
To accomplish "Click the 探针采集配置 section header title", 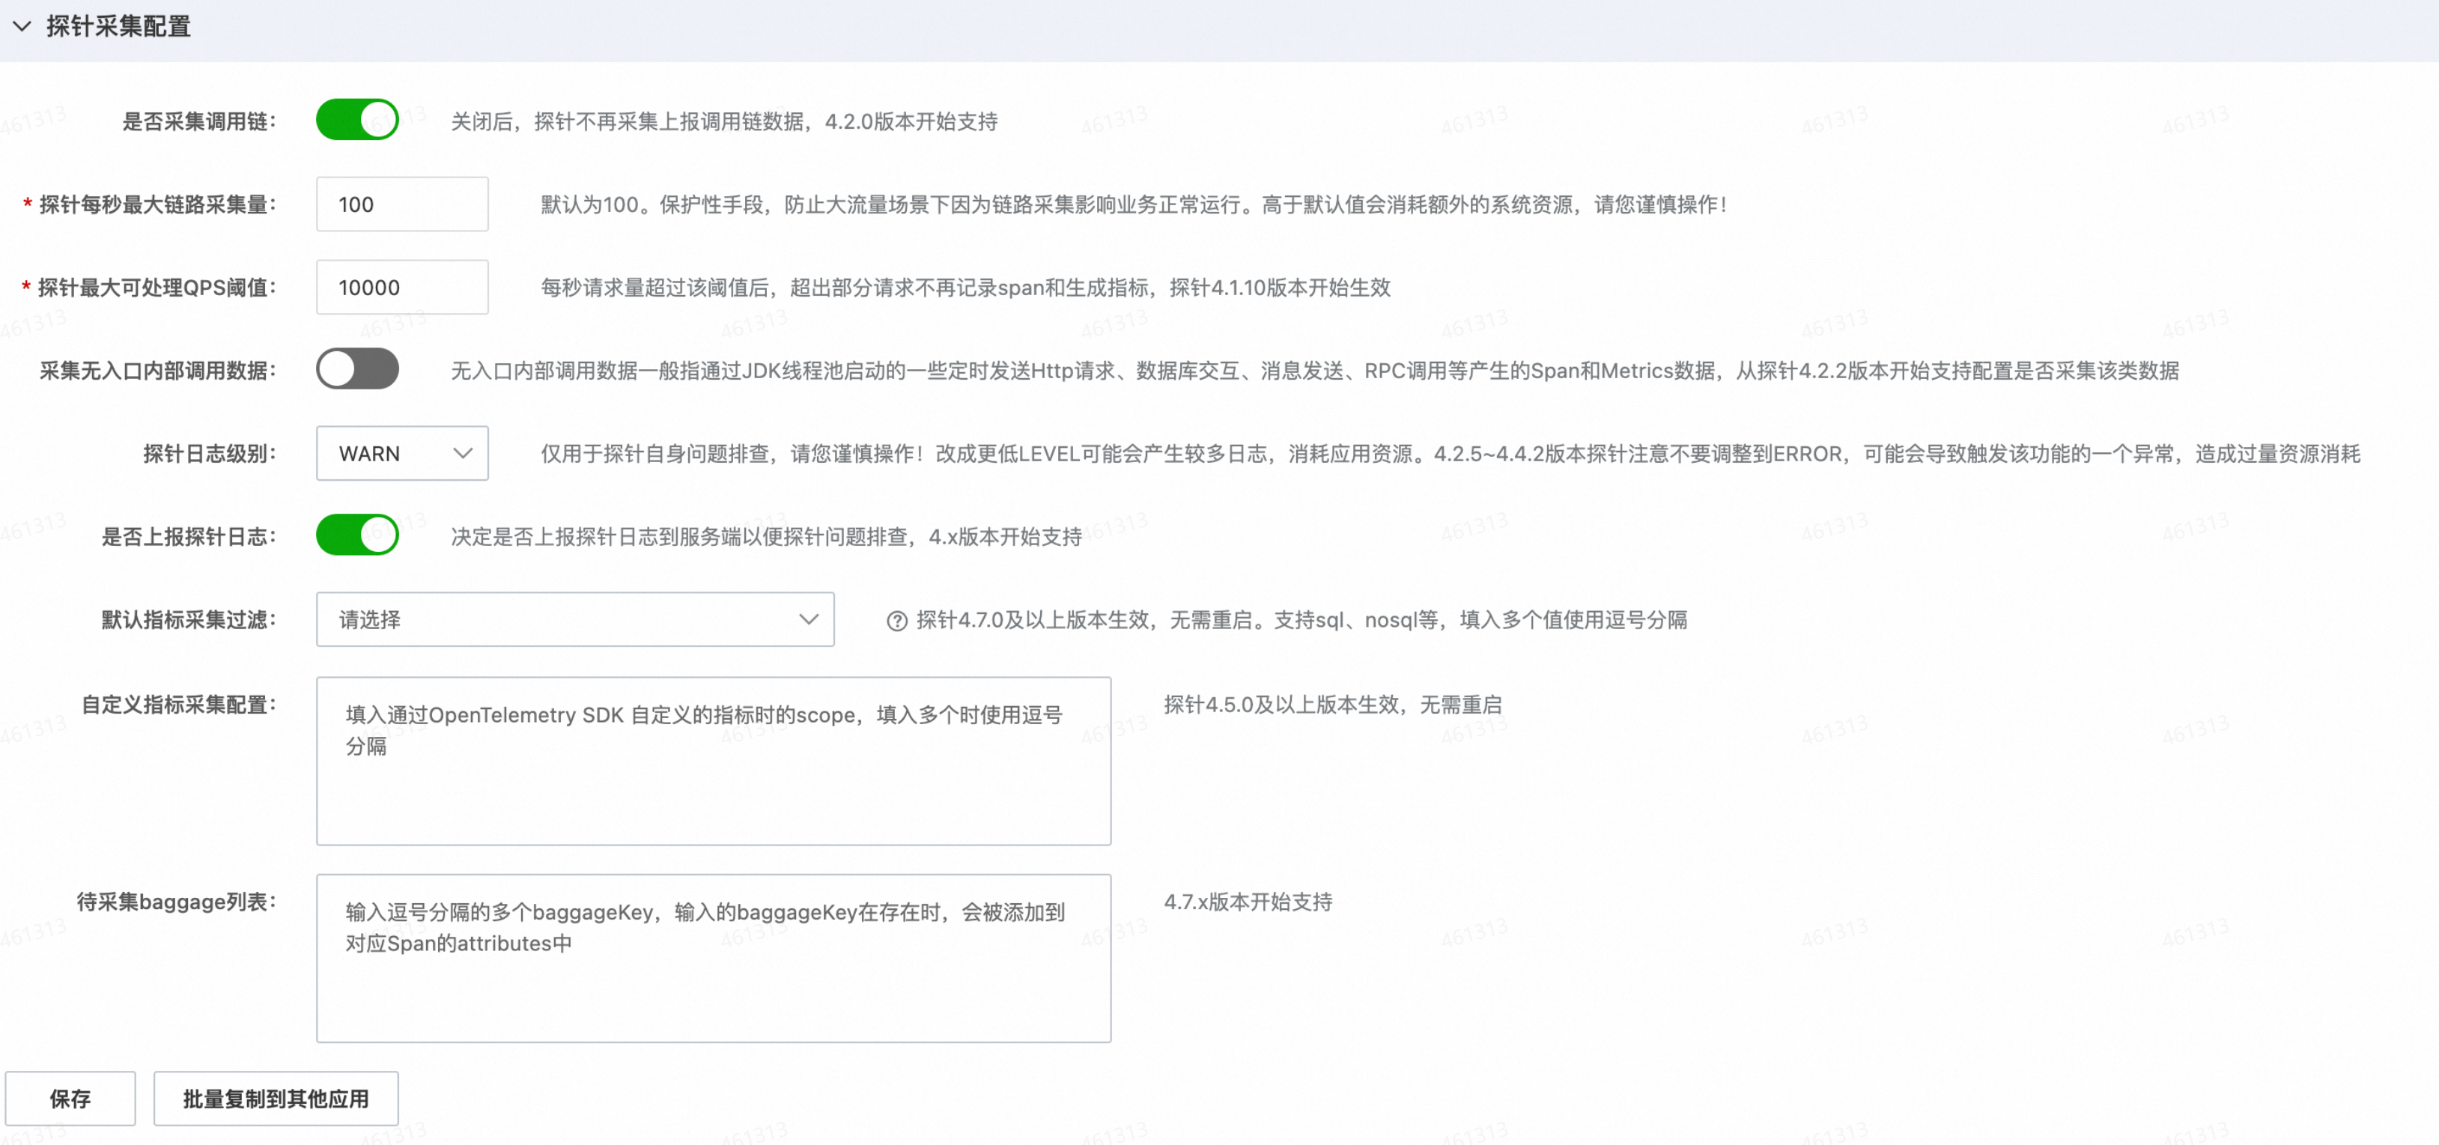I will coord(118,26).
